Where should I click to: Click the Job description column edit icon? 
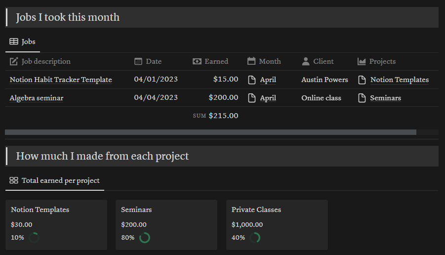click(14, 62)
